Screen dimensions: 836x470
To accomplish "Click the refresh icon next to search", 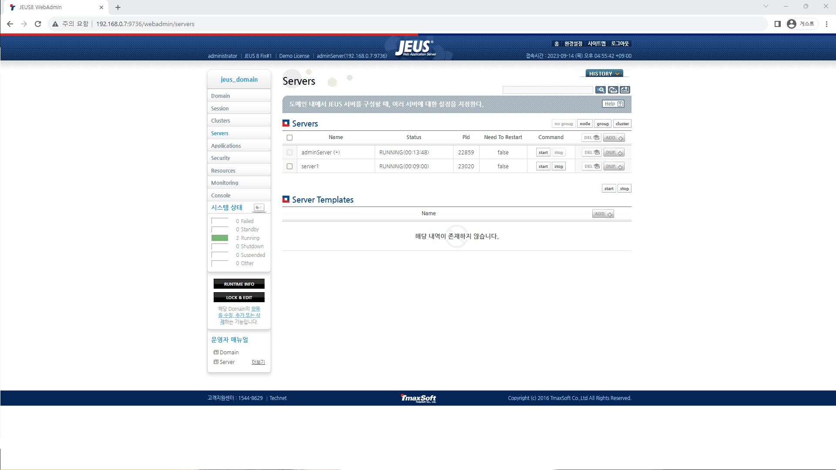I will point(613,90).
